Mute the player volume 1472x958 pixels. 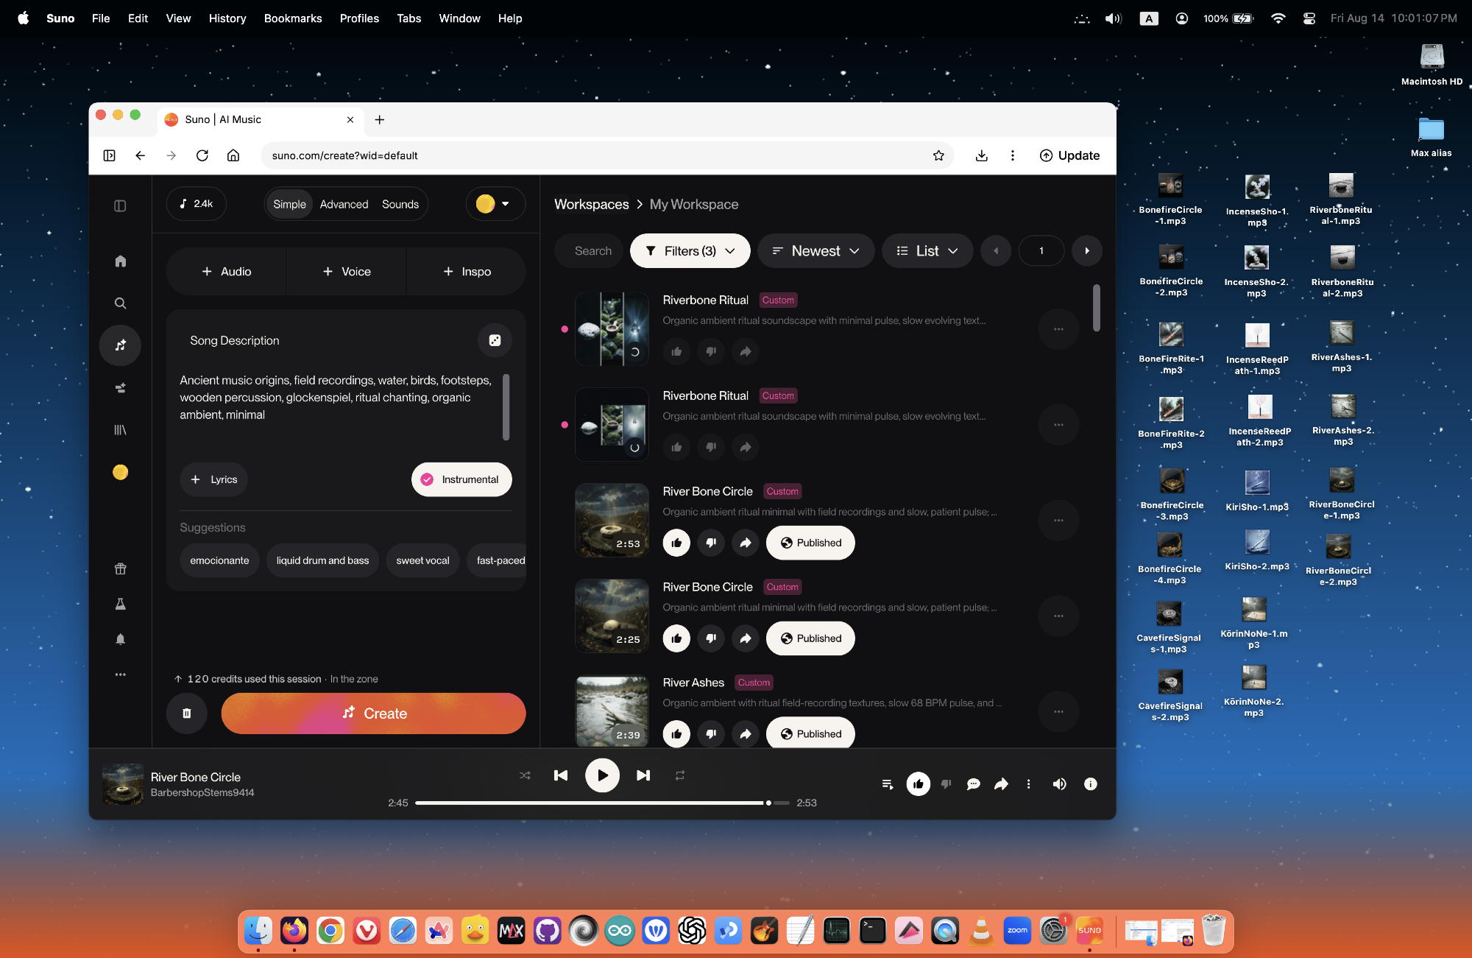[1059, 784]
